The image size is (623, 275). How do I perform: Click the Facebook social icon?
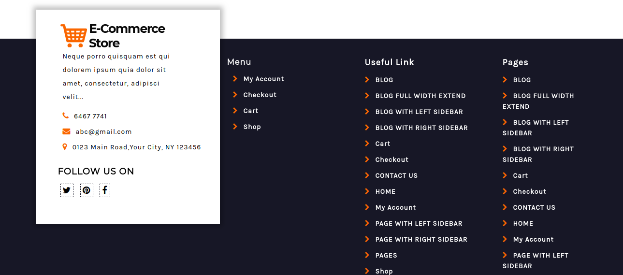click(105, 190)
